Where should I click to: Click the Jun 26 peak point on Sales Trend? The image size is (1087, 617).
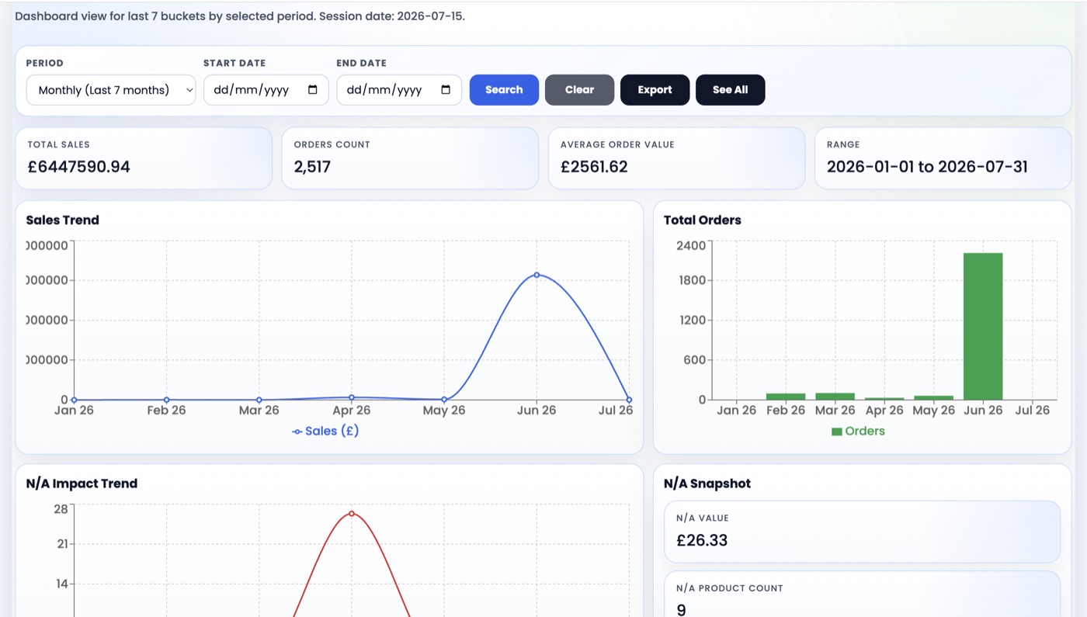537,275
